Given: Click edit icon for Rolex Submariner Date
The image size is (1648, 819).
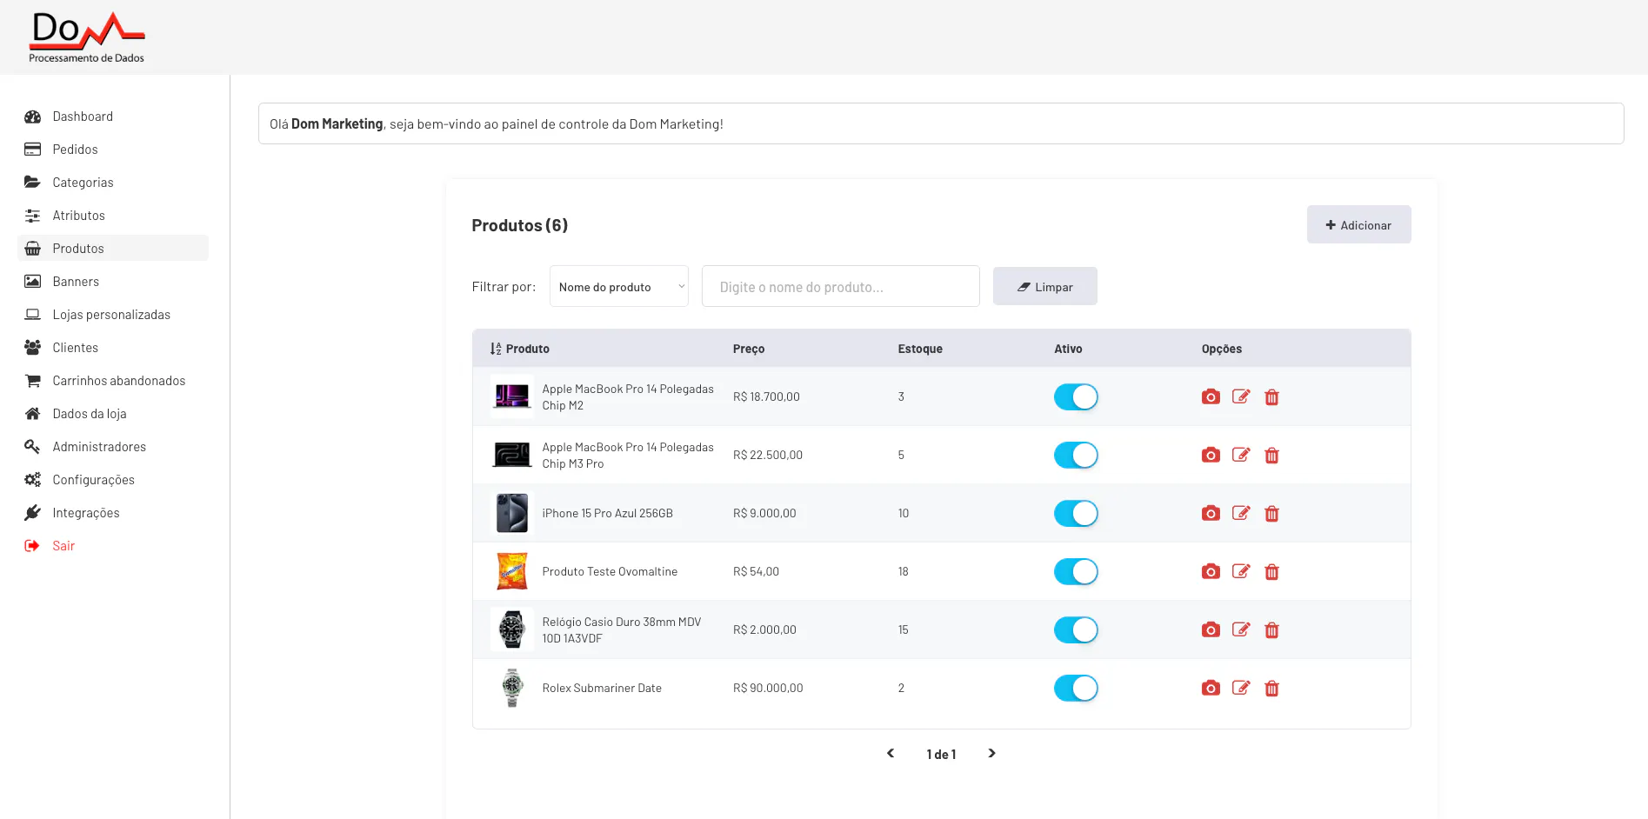Looking at the screenshot, I should [1241, 689].
